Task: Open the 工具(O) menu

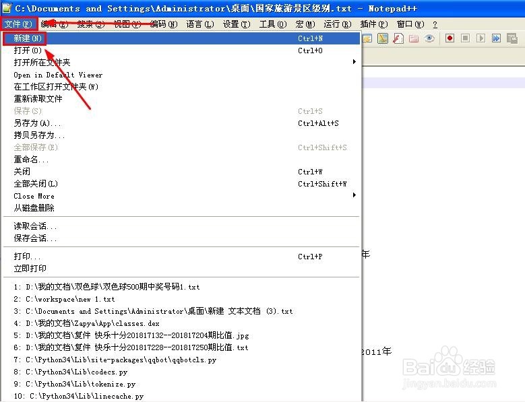Action: tap(273, 24)
